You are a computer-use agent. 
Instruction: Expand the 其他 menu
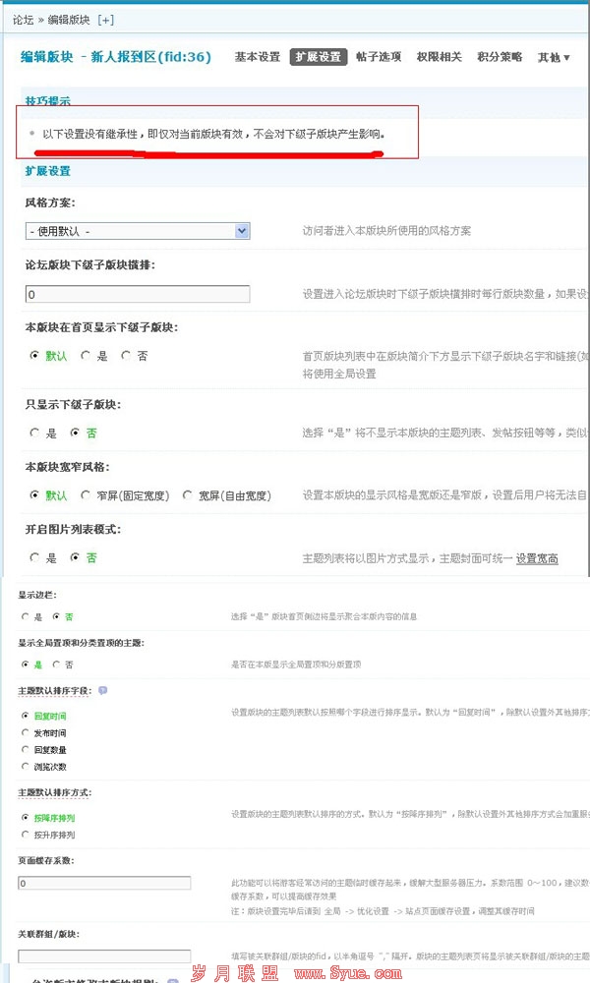point(554,58)
